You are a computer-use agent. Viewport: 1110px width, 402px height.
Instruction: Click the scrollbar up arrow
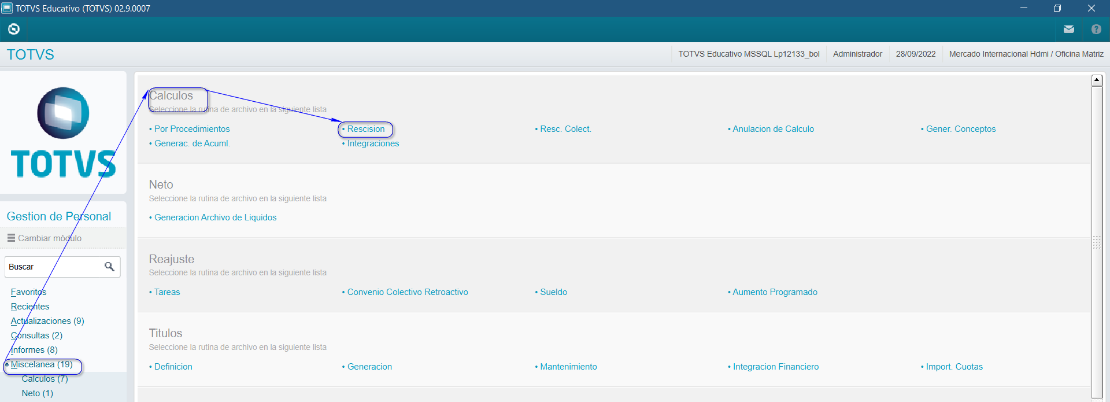pos(1096,80)
